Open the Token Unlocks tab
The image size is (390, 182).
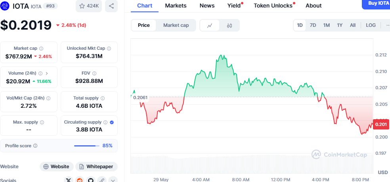[273, 6]
